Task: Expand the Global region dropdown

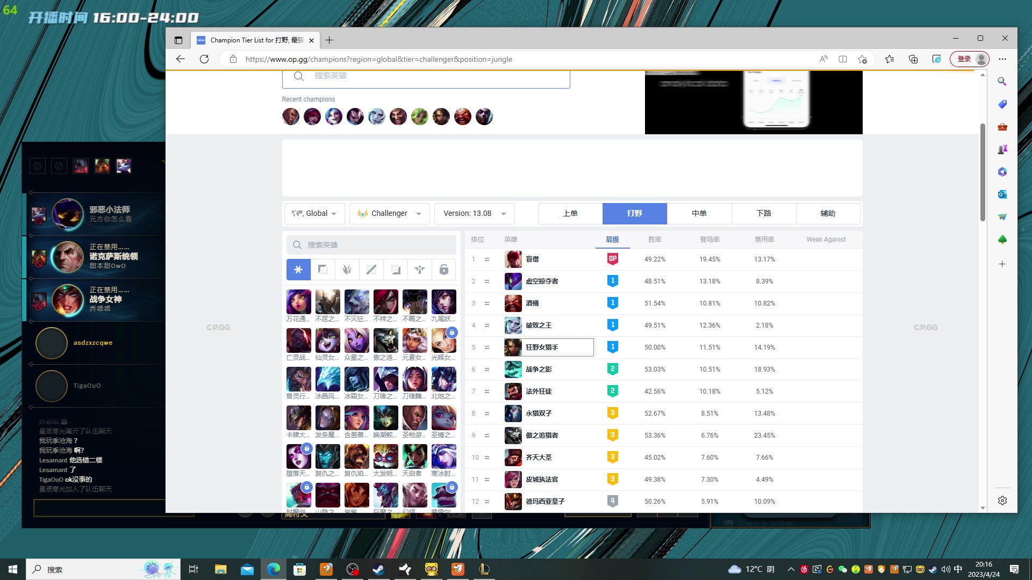Action: [314, 213]
